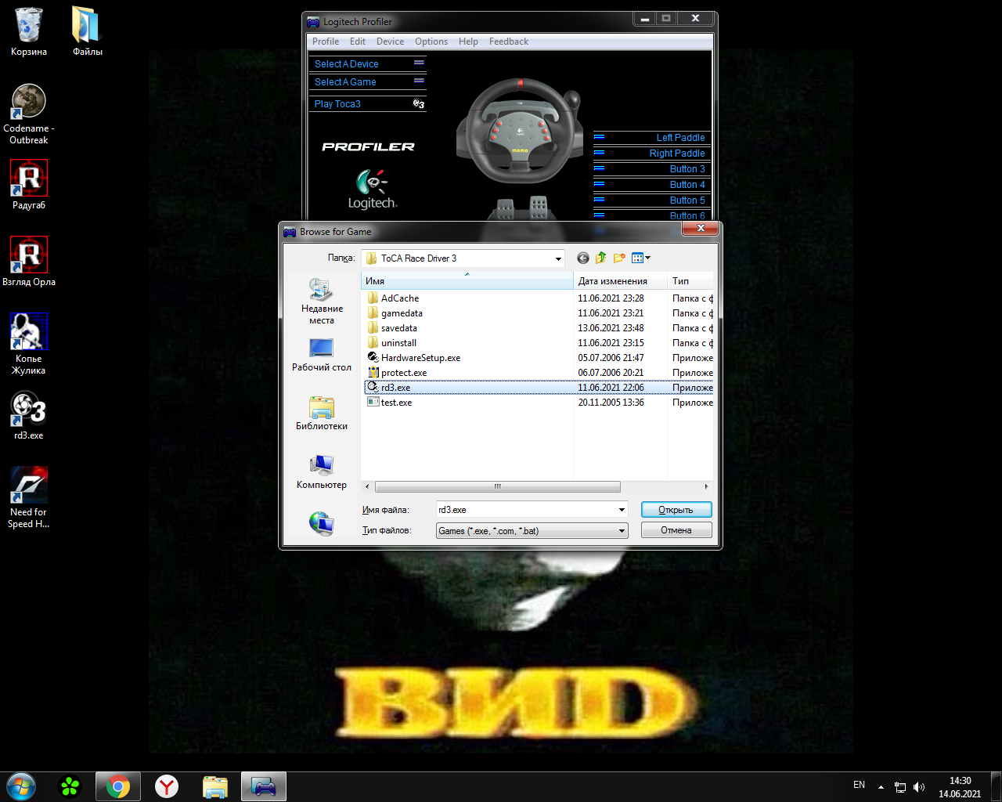Screen dimensions: 1002x802
Task: Click Play Toca3 in Logitech Profiler
Action: click(368, 104)
